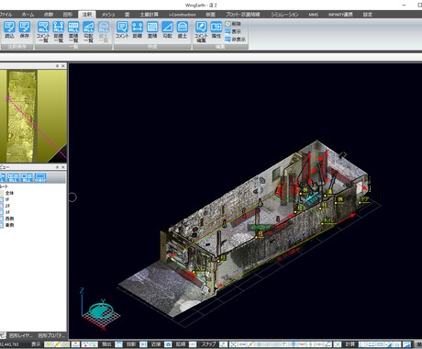Switch to the ホーム ribbon tab

(28, 15)
